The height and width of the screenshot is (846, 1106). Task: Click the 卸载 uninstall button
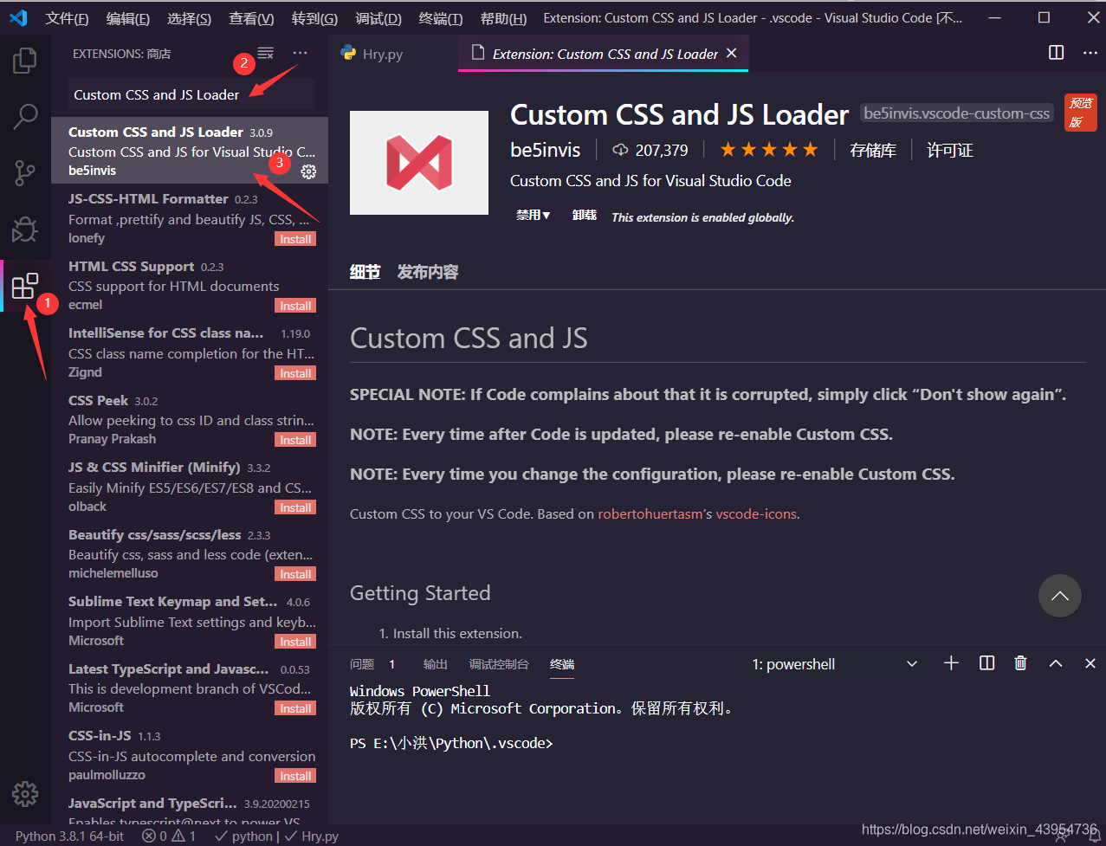click(585, 216)
